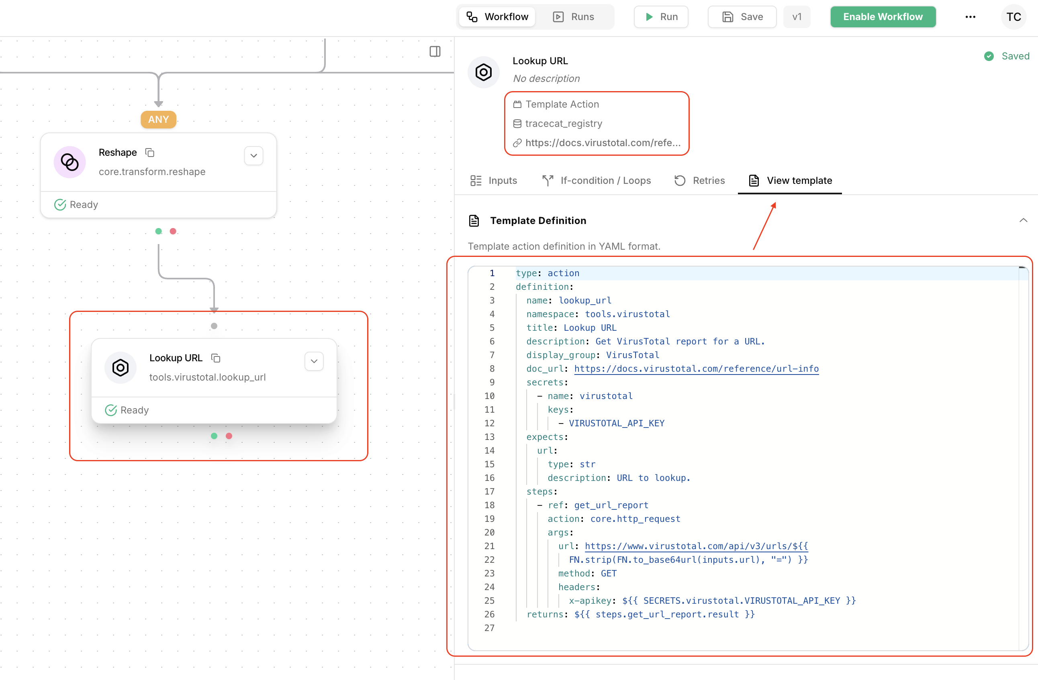Expand the Reshape node chevron dropdown
Viewport: 1038px width, 680px height.
pos(253,156)
